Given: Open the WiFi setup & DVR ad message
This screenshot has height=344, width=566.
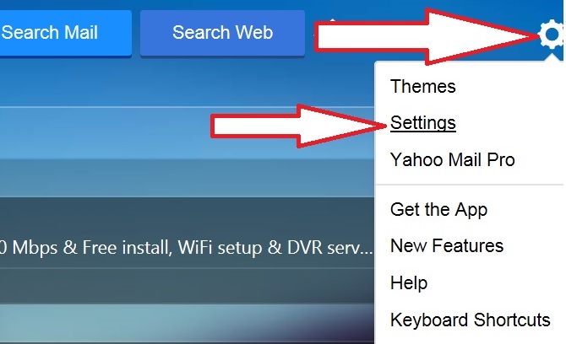Looking at the screenshot, I should [187, 248].
